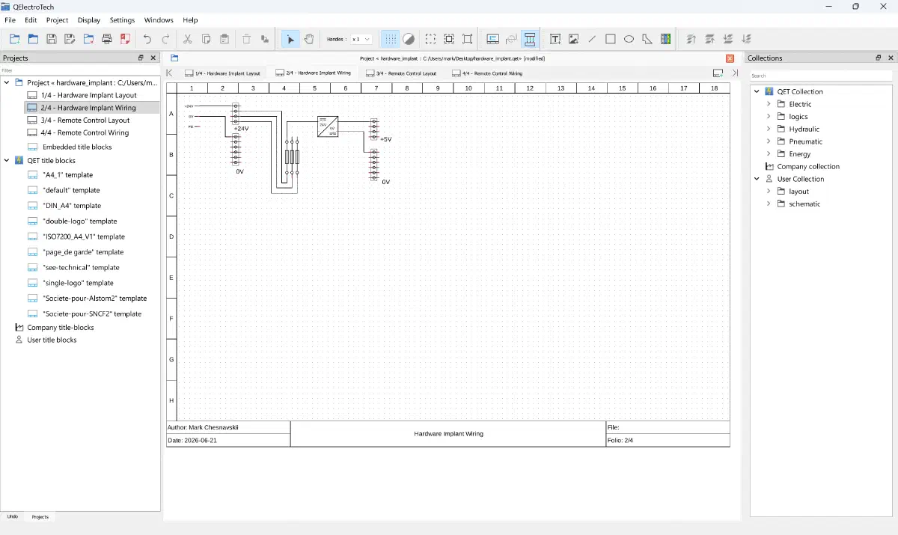Toggle the grid display button
898x535 pixels.
coord(391,39)
